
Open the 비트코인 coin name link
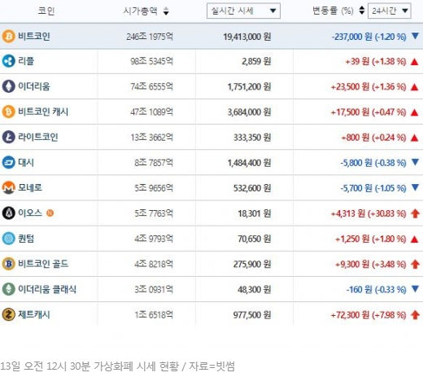point(34,36)
